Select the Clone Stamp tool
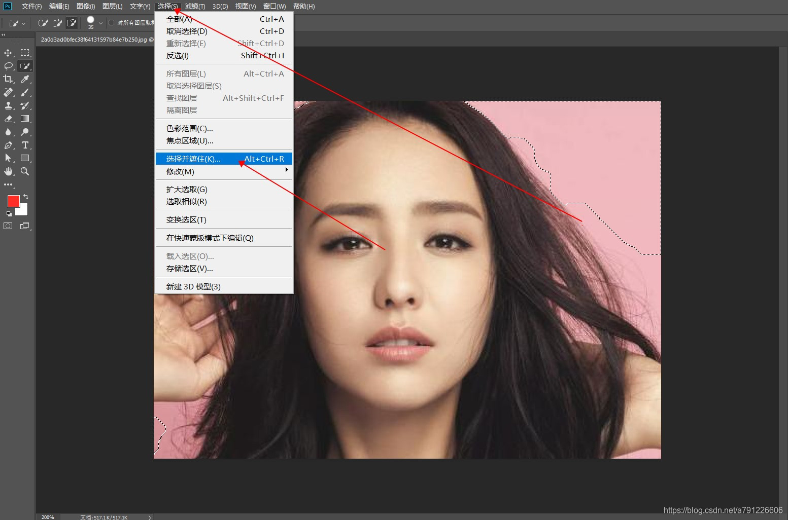This screenshot has height=520, width=788. [x=8, y=105]
